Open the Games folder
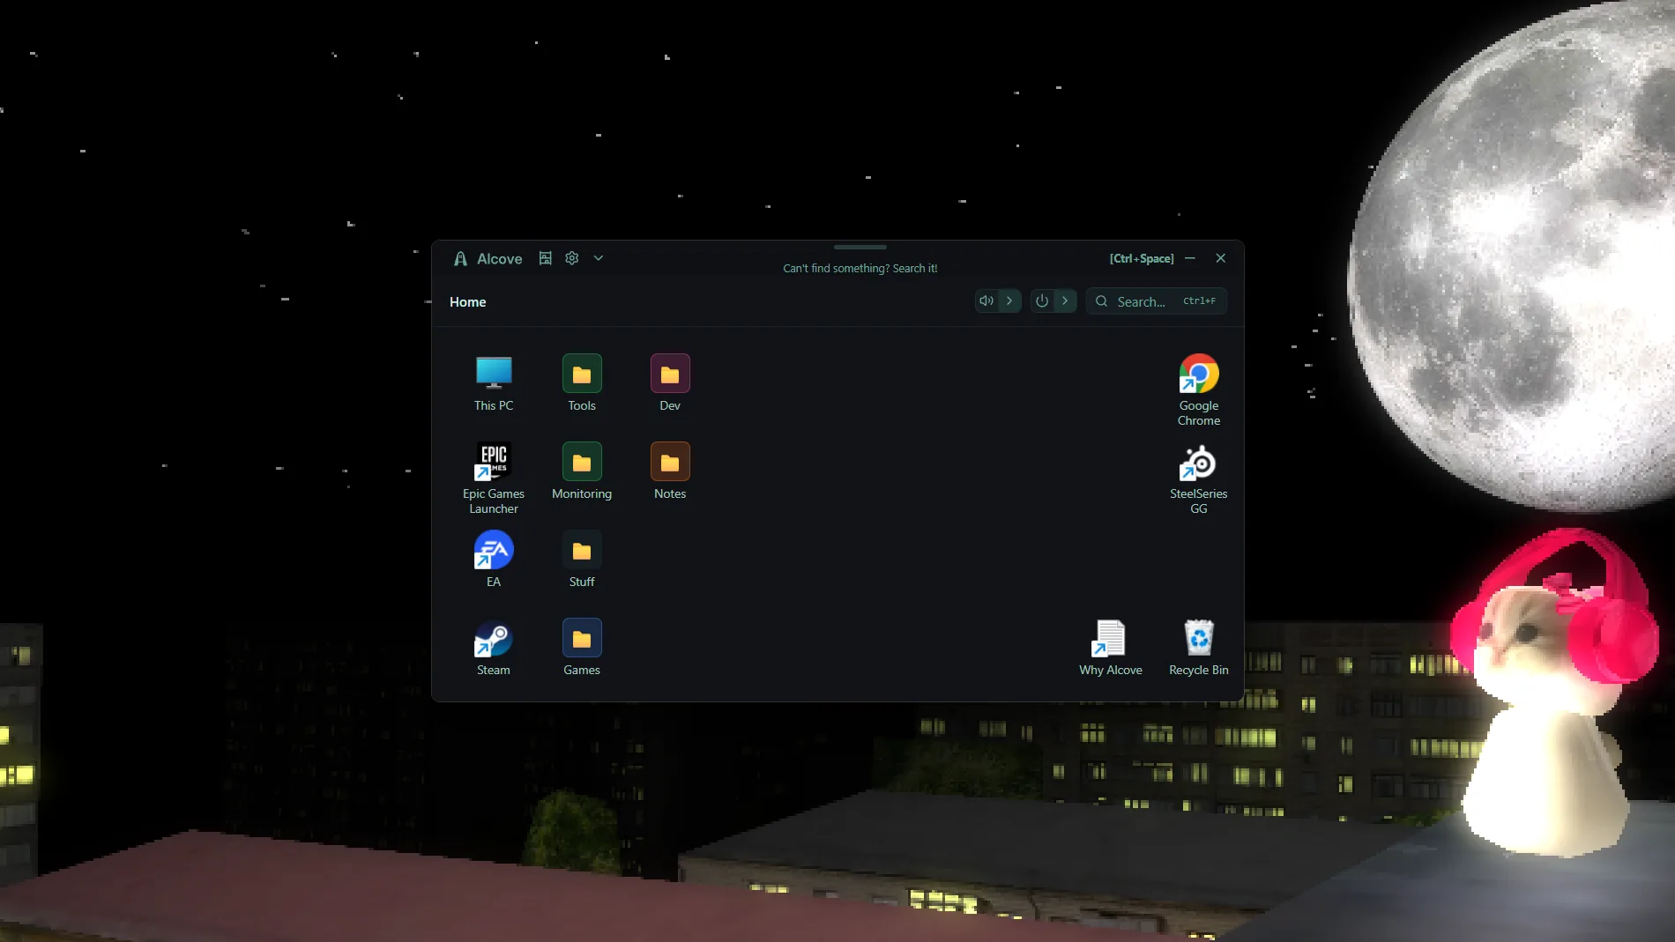 (x=582, y=647)
